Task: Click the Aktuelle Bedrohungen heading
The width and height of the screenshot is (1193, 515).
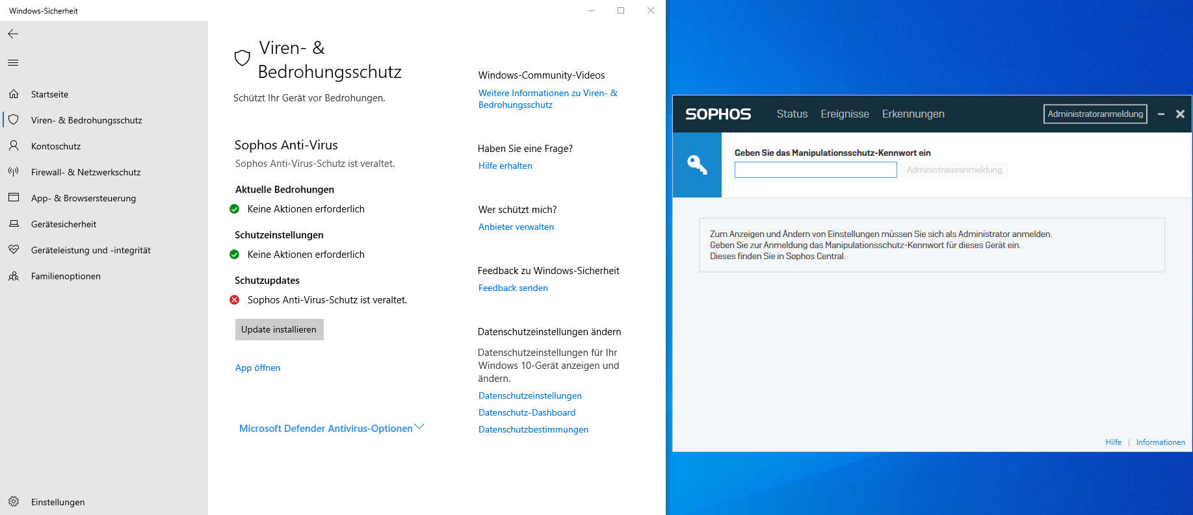Action: [x=285, y=190]
